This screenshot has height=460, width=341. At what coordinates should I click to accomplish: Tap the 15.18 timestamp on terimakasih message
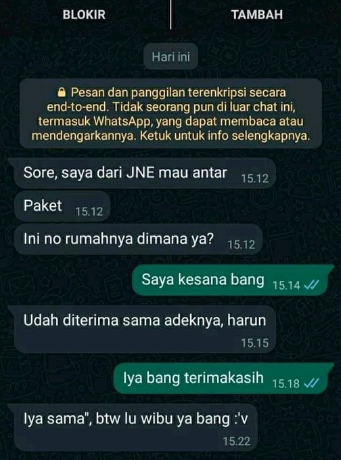point(286,383)
